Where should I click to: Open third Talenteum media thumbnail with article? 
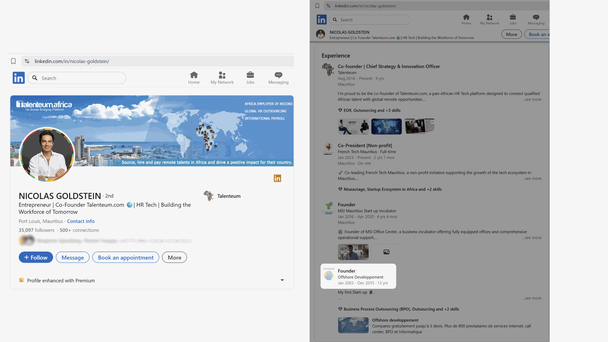(x=419, y=126)
